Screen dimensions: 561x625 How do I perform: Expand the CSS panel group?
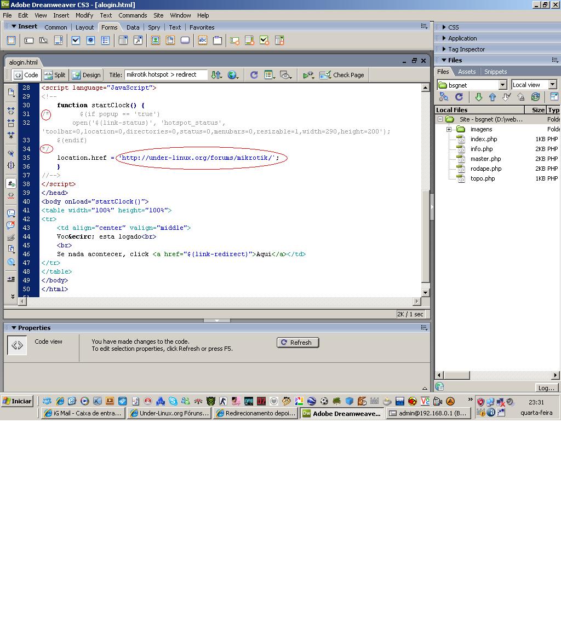(x=444, y=27)
